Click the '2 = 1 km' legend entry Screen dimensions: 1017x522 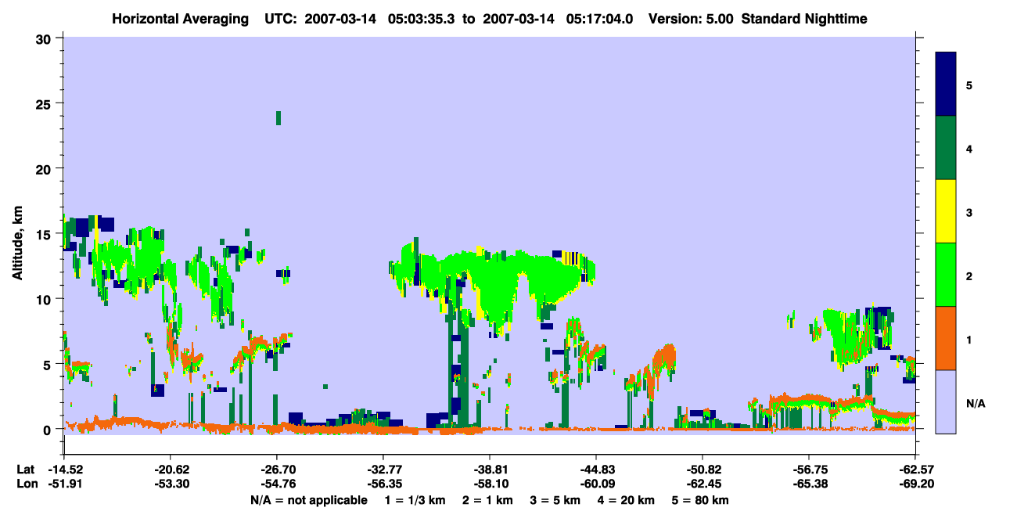point(487,500)
